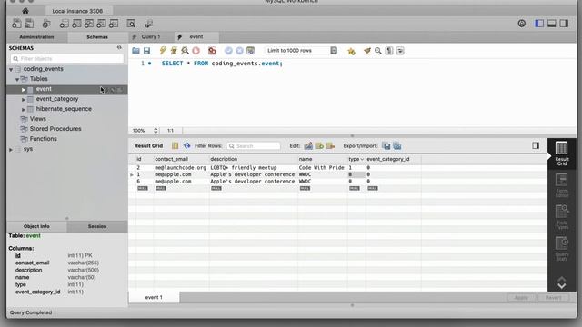Toggle the left sidebar panel

coord(539,24)
